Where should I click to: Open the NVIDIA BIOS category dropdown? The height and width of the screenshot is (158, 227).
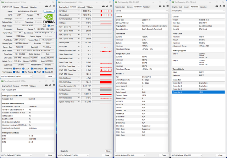coord(198,11)
